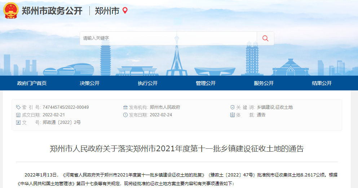
Task: Open the 管理公开 section
Action: coord(206,83)
